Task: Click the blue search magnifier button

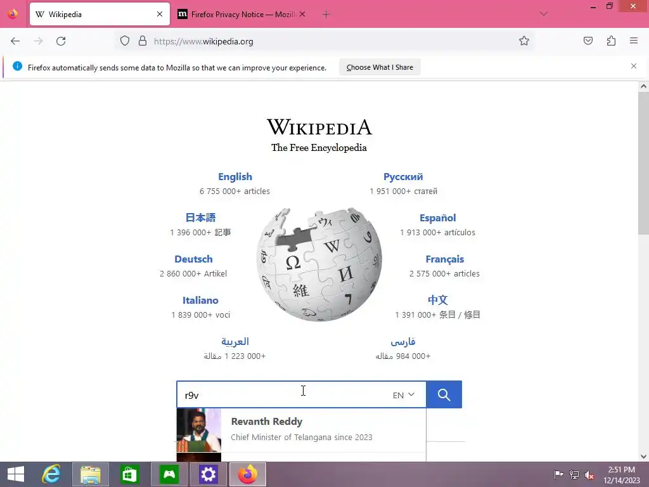Action: tap(444, 394)
